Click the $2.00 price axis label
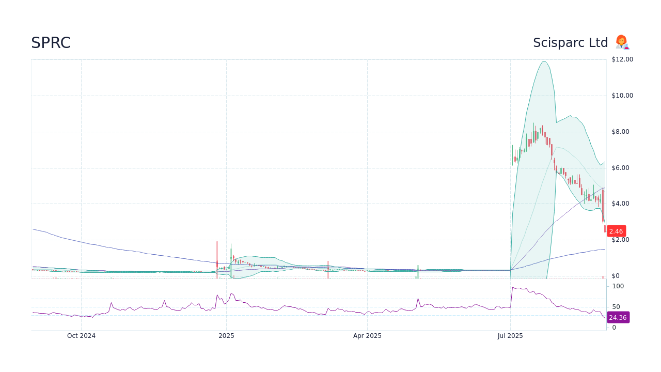The height and width of the screenshot is (372, 661). pyautogui.click(x=621, y=240)
